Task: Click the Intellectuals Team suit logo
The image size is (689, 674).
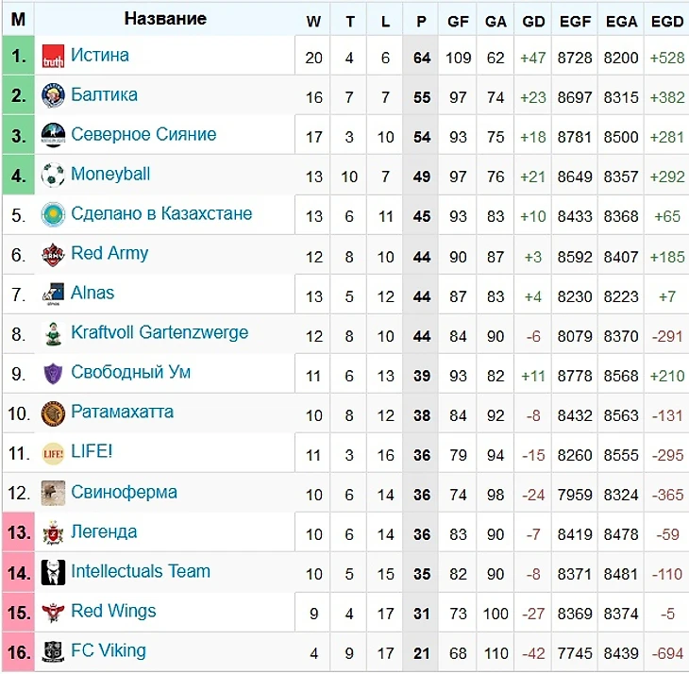Action: 53,572
